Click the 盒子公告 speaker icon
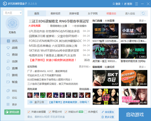151x121 pixels. [x=31, y=102]
